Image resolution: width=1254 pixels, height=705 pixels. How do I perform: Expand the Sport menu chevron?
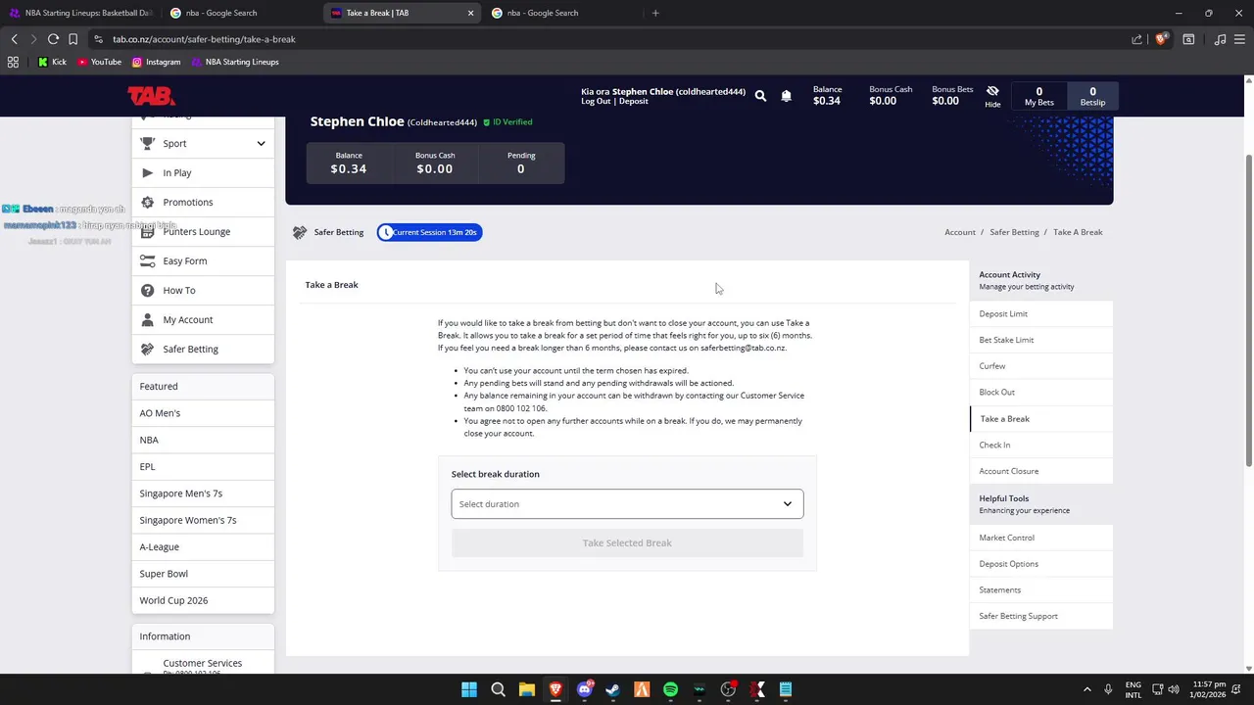(261, 144)
